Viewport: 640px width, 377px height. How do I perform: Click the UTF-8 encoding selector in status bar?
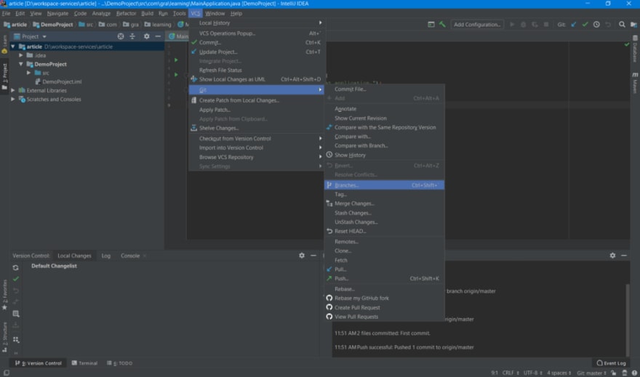(x=532, y=373)
